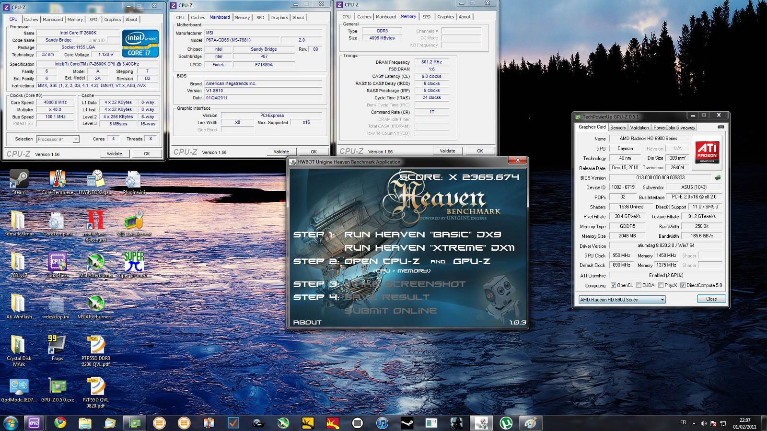Open SPD tab in the second CPU-Z window

pyautogui.click(x=260, y=17)
